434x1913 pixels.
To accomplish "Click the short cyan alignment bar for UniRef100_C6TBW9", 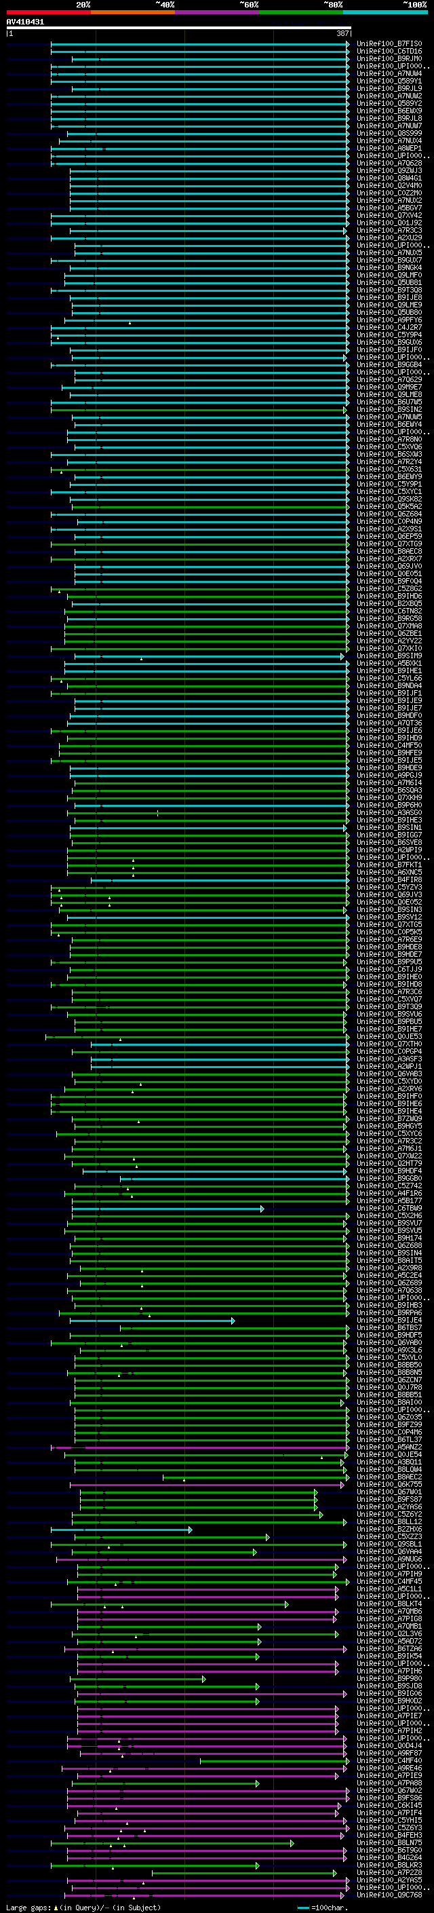I will 167,1209.
